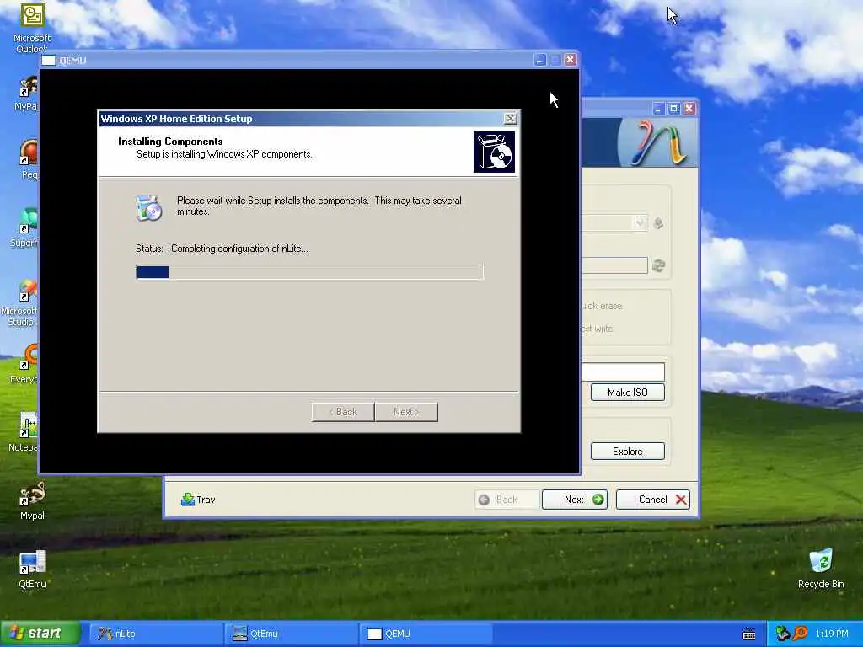Click the setup progress bar
This screenshot has height=647, width=863.
pyautogui.click(x=310, y=272)
